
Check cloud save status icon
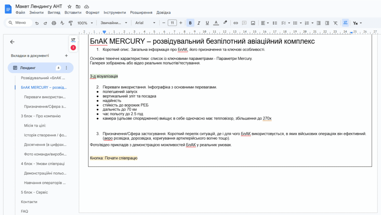86,7
